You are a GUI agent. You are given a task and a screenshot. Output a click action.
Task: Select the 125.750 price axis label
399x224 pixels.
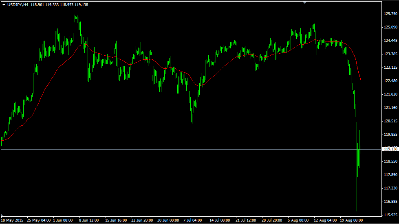(x=390, y=14)
